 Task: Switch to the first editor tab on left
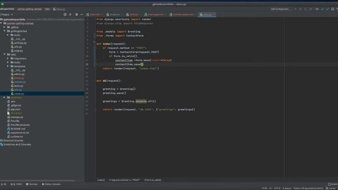(x=95, y=14)
